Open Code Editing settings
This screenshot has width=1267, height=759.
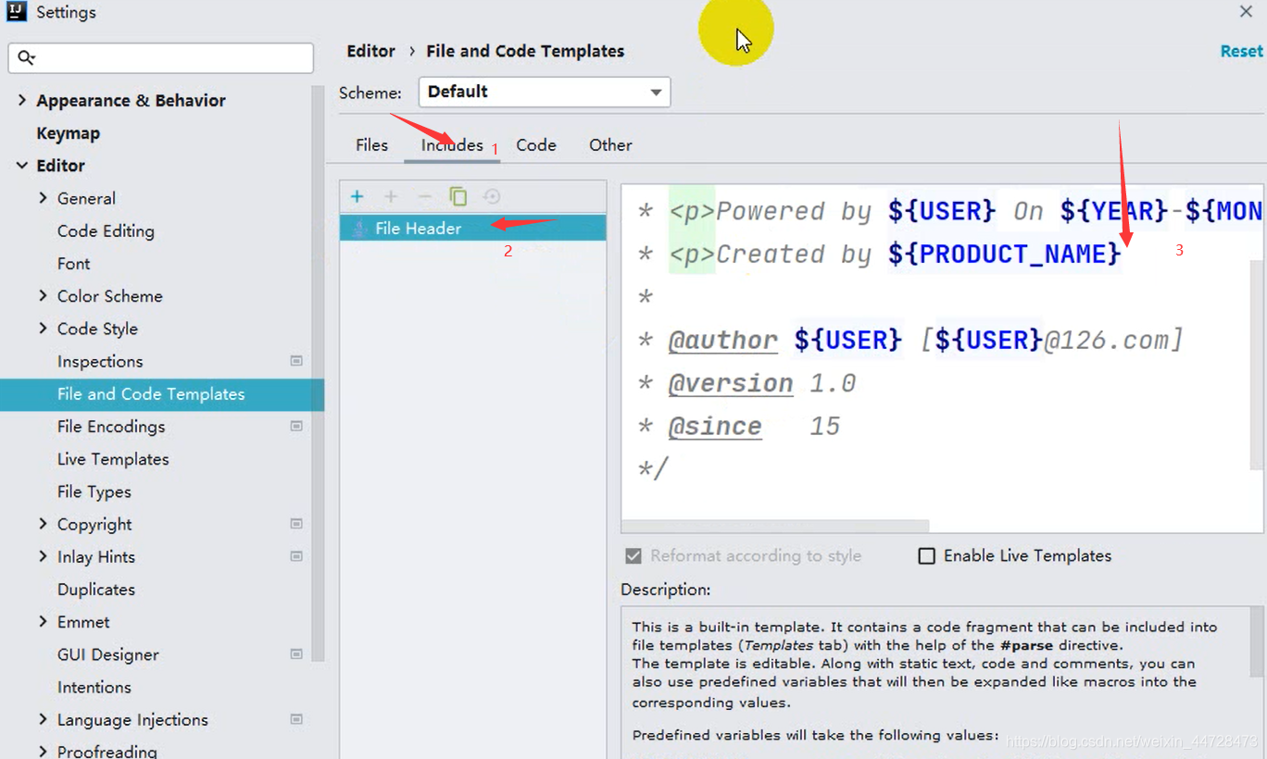coord(106,231)
